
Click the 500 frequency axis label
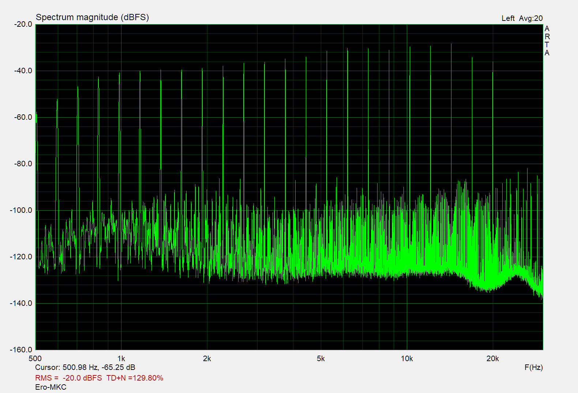click(x=35, y=359)
